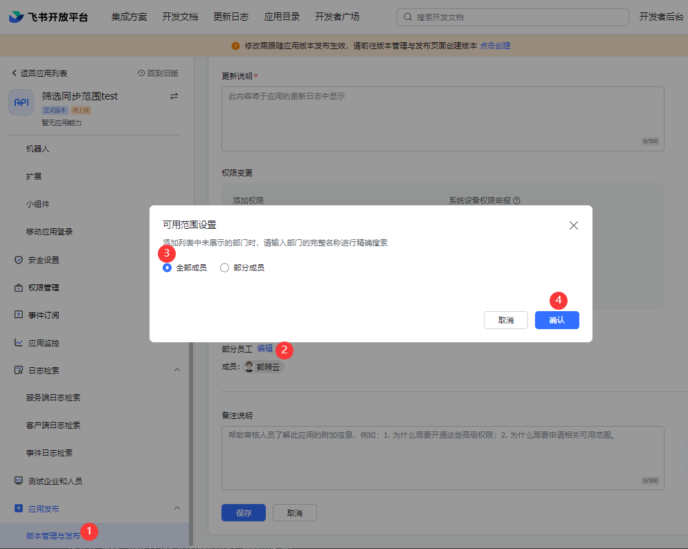Open the 更新日志 top menu
This screenshot has width=688, height=549.
pyautogui.click(x=231, y=17)
